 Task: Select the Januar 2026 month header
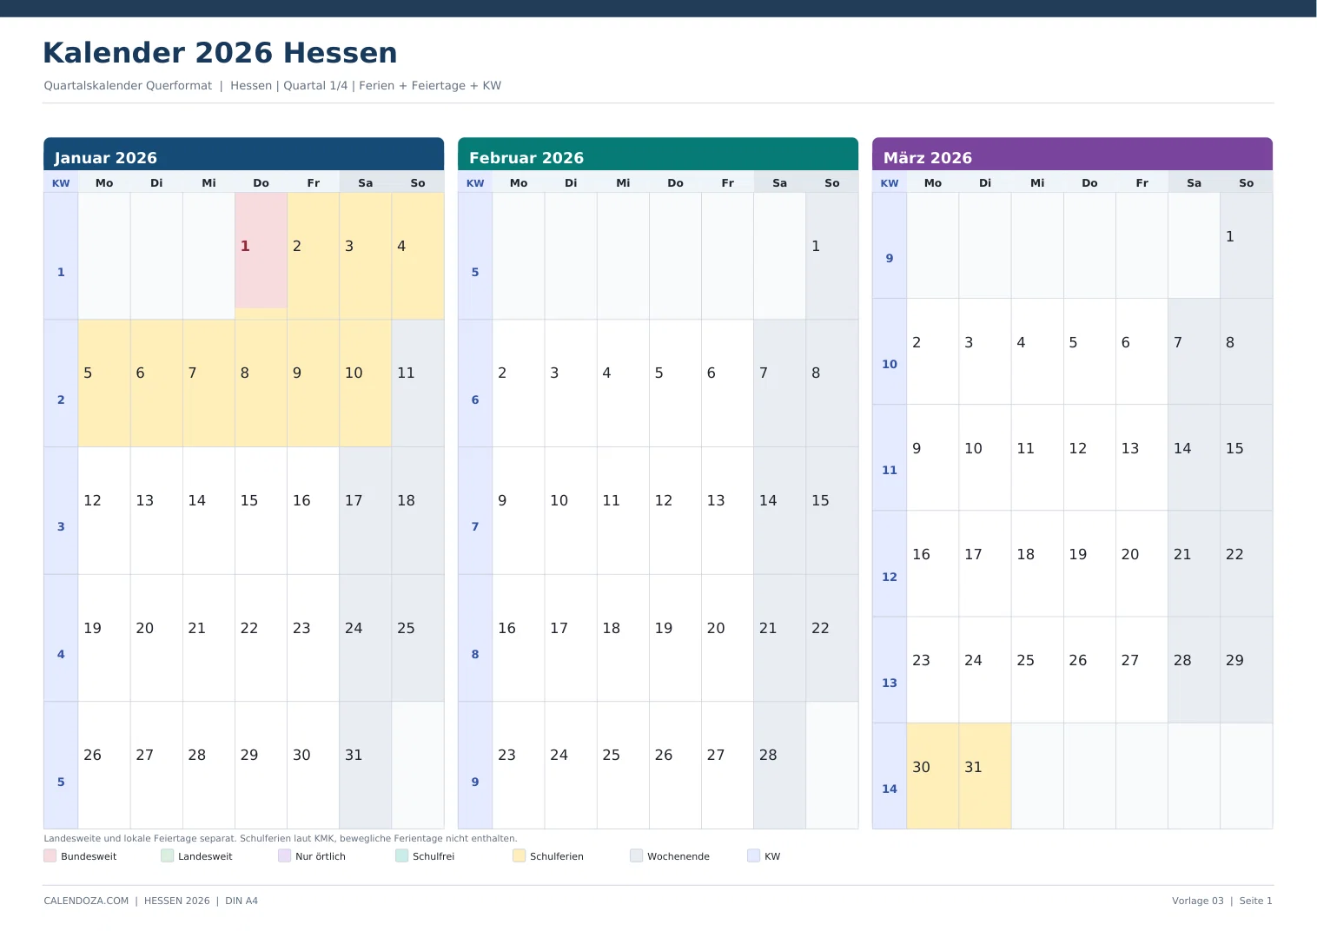tap(244, 155)
